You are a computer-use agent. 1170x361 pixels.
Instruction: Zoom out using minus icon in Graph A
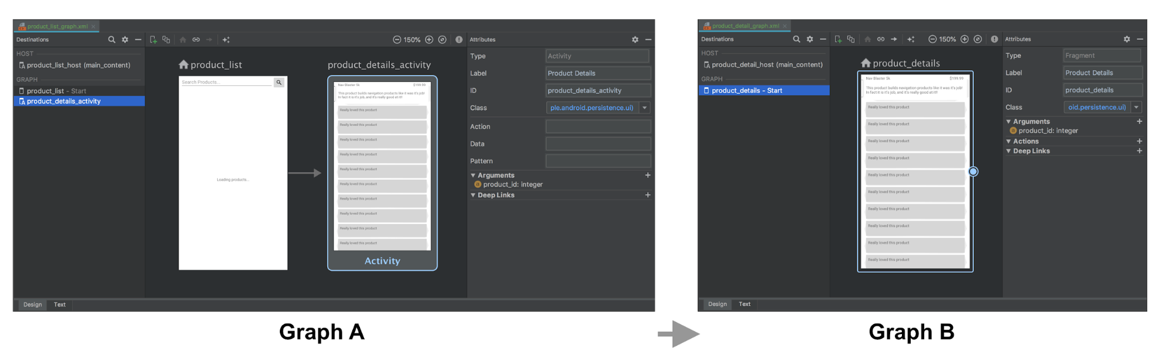397,40
